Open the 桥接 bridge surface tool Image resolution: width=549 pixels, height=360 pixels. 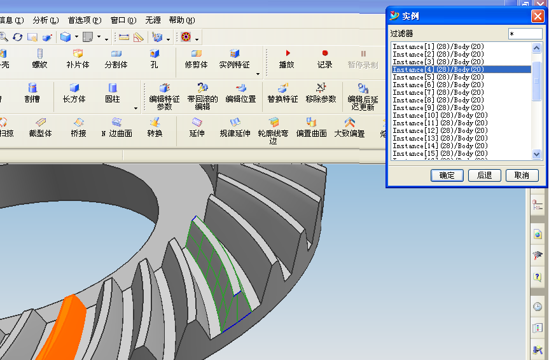coord(78,127)
